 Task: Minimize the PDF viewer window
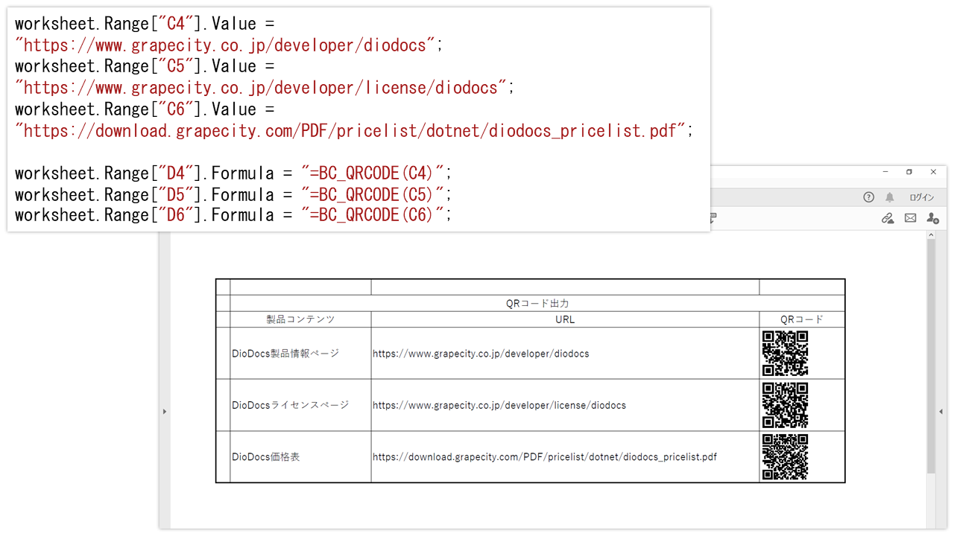(x=885, y=172)
